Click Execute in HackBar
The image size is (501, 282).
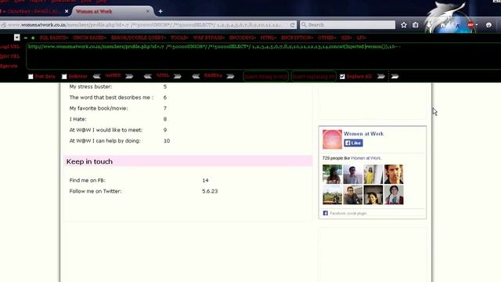9,66
